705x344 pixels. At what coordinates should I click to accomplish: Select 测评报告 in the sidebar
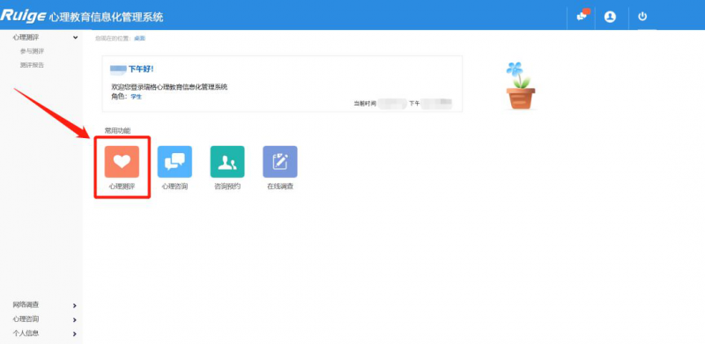[32, 65]
